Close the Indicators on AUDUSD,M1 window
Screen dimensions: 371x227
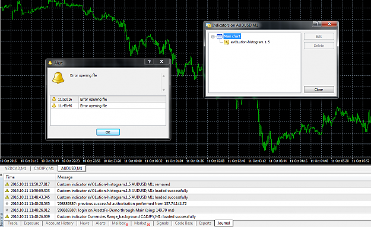click(x=329, y=24)
